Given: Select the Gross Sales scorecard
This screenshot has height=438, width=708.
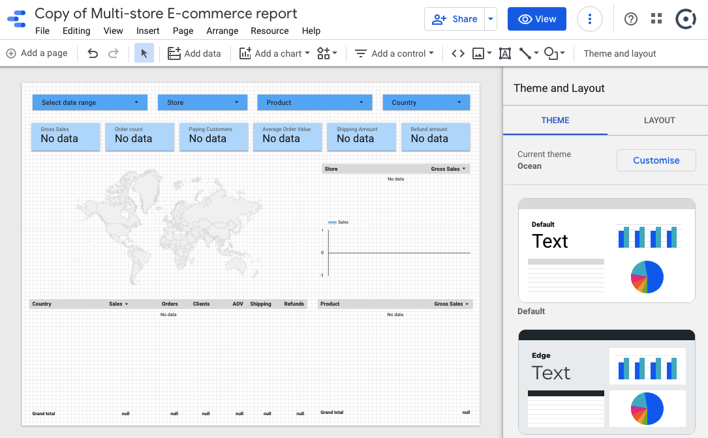Looking at the screenshot, I should point(65,137).
